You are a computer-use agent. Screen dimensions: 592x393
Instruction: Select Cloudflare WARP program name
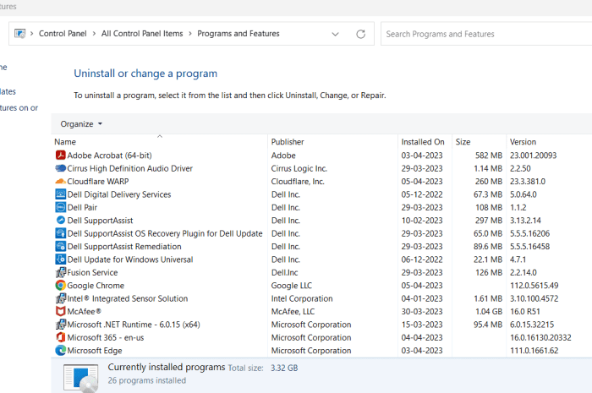[x=98, y=182]
